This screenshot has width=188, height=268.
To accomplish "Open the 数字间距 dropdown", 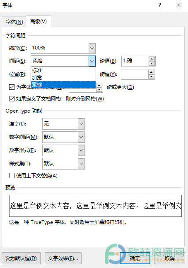I will pyautogui.click(x=81, y=137).
